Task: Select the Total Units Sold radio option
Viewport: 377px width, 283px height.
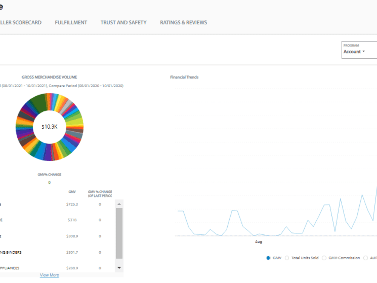Action: [287, 258]
